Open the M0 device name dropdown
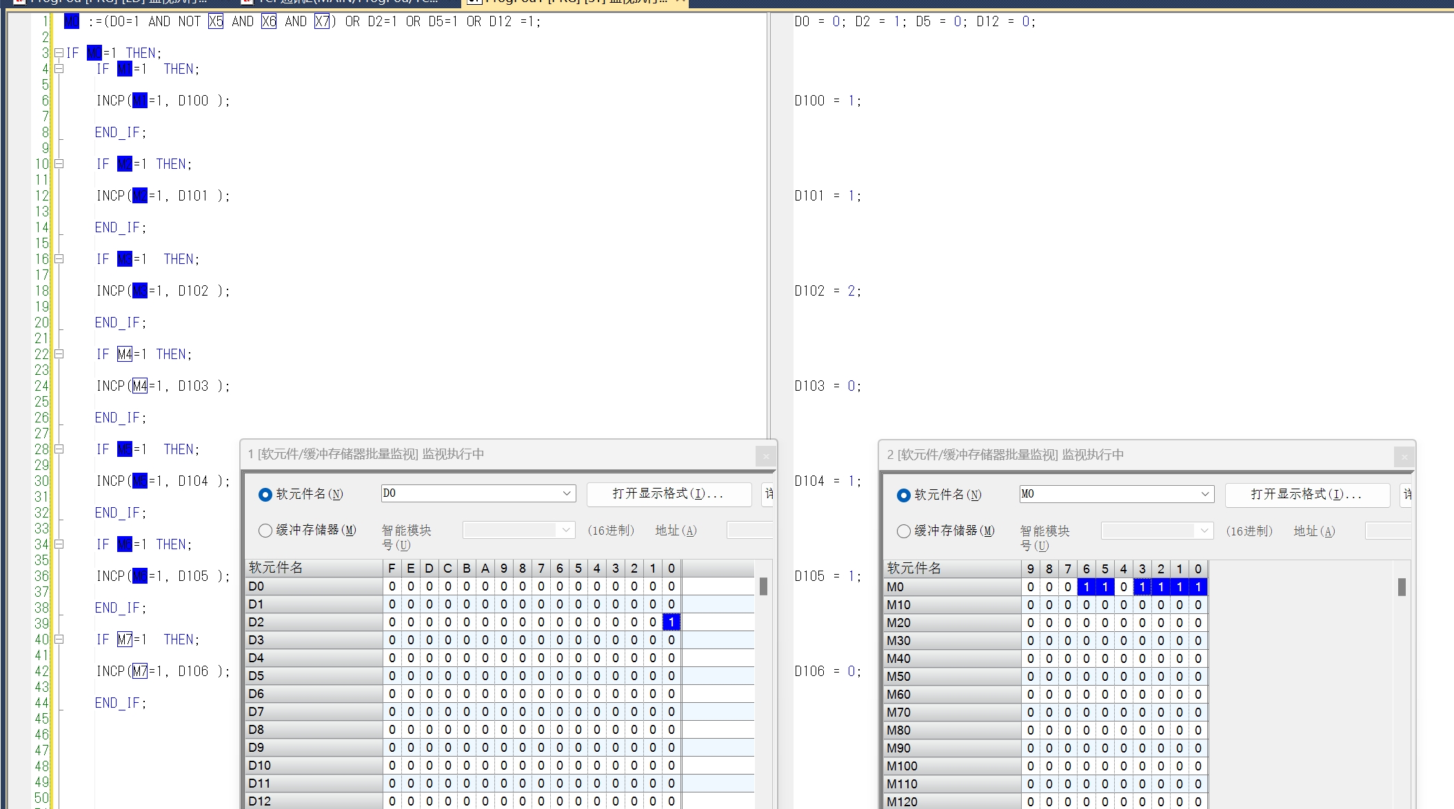Screen dimensions: 1454x809 point(1204,494)
